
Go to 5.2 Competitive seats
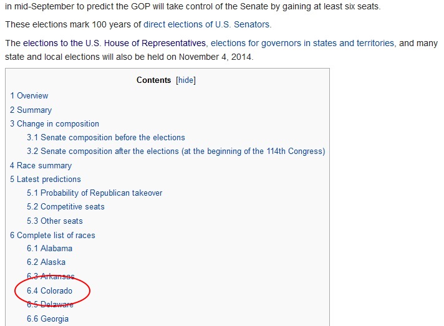(65, 207)
